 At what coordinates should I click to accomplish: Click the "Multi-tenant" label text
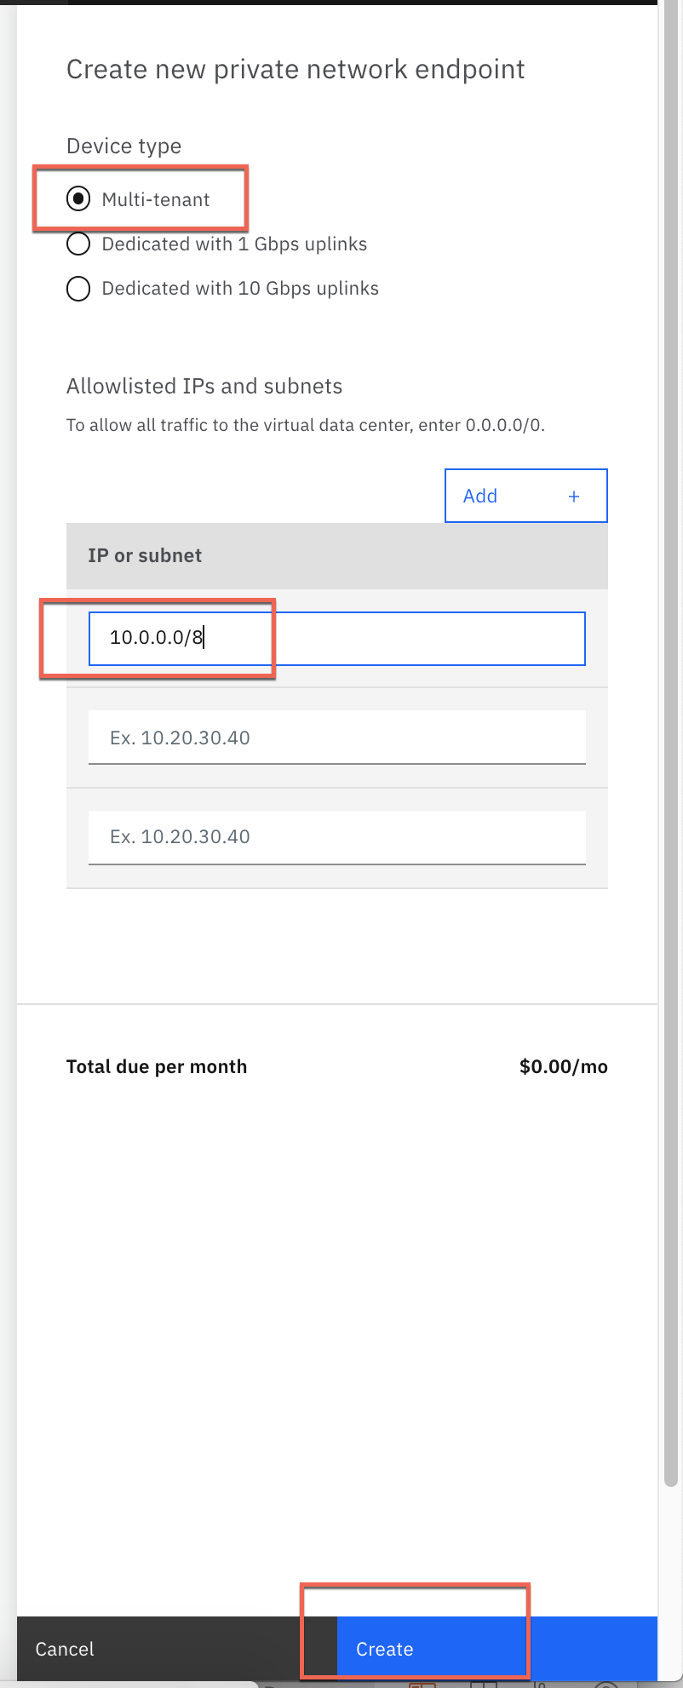click(x=156, y=199)
